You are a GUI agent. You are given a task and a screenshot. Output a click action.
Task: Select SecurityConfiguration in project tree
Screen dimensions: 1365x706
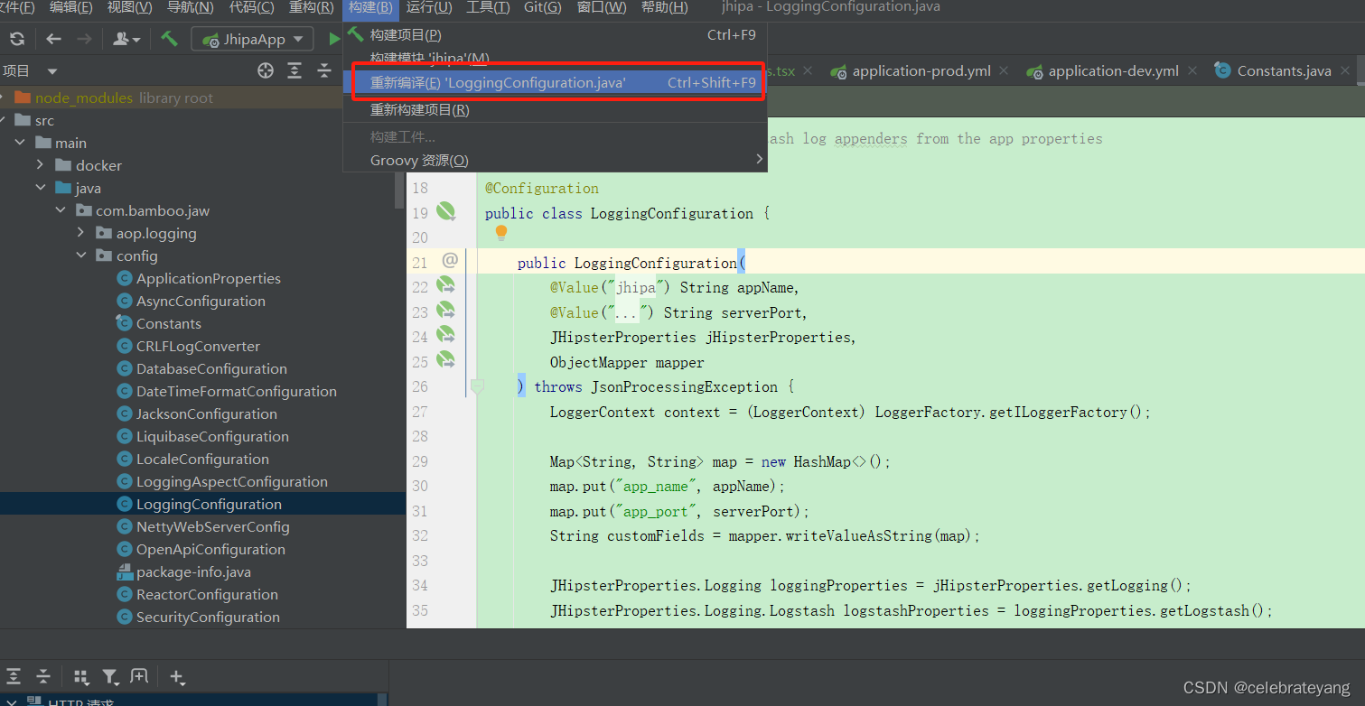[208, 617]
